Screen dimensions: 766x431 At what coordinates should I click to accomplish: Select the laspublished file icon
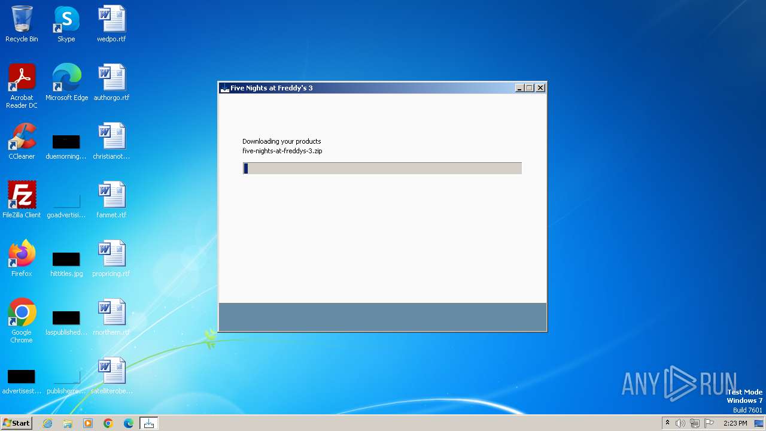click(66, 321)
